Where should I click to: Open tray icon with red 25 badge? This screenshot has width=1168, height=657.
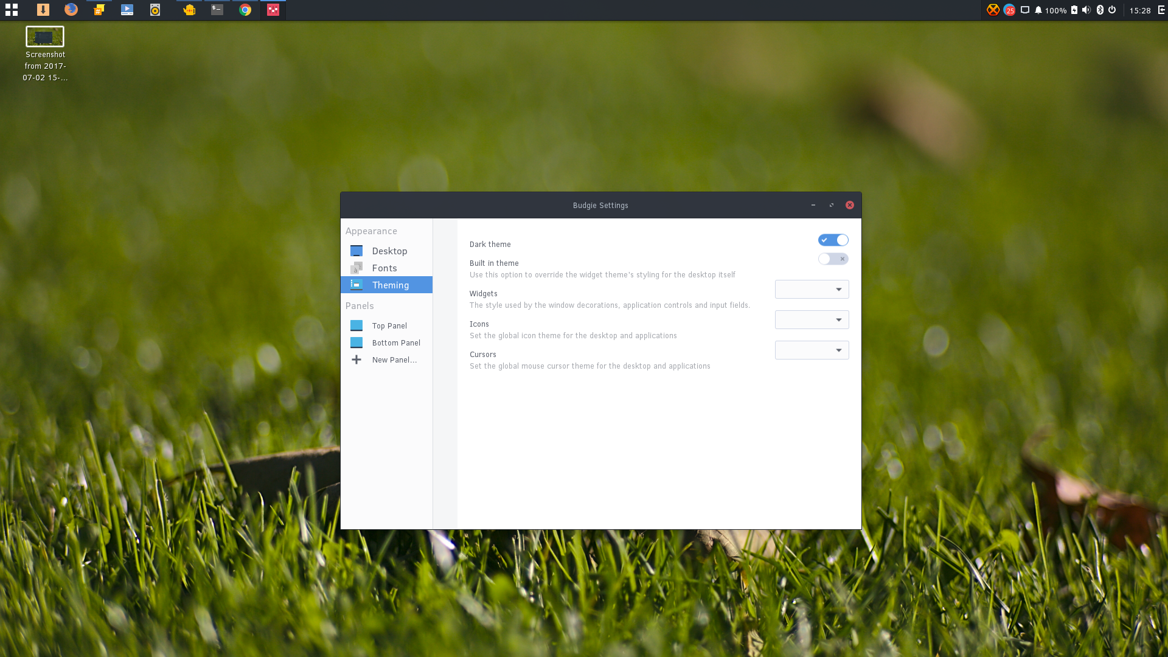coord(1009,10)
